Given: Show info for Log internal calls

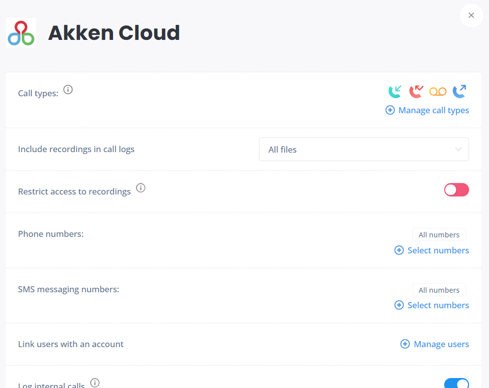Looking at the screenshot, I should click(95, 383).
